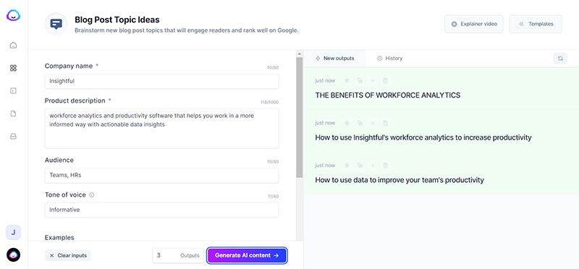Open the J user account avatar

(x=13, y=232)
